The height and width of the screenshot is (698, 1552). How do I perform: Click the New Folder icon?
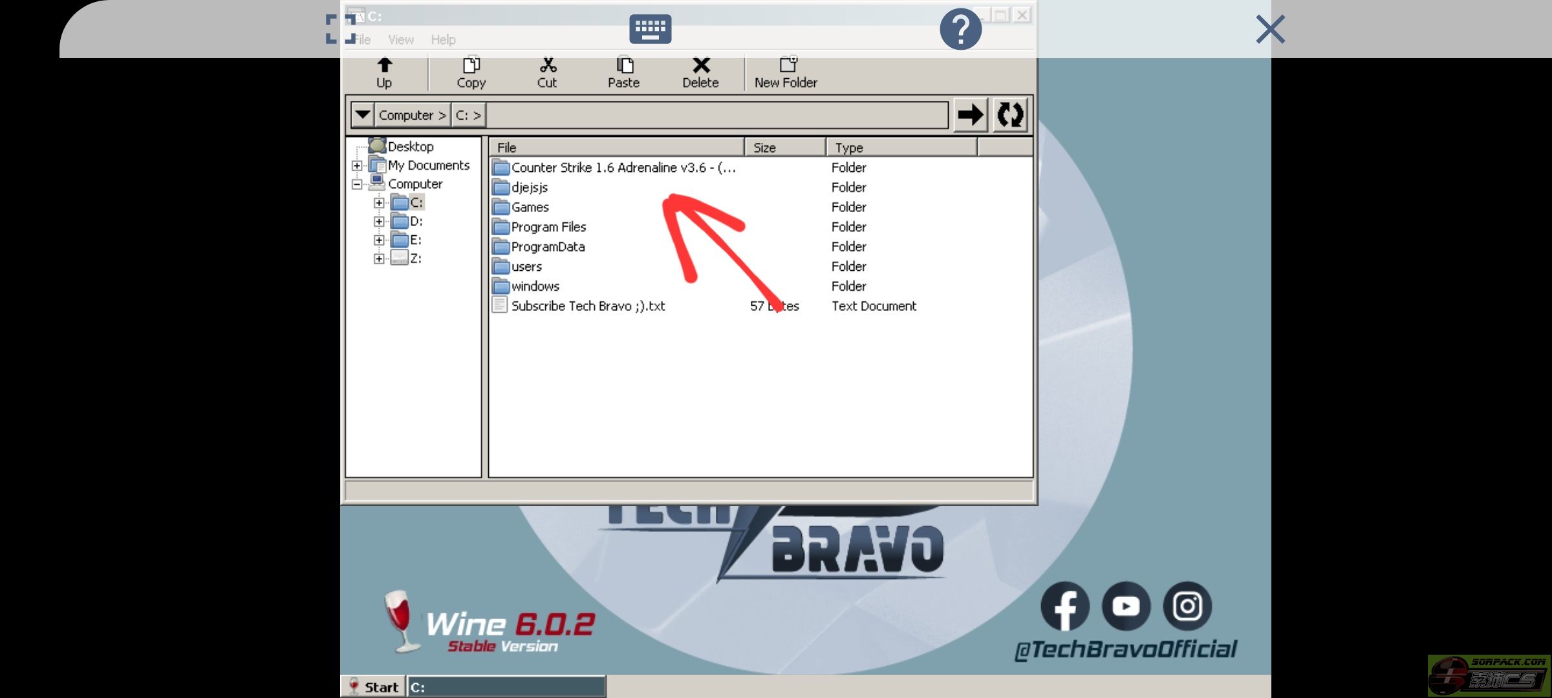click(x=786, y=65)
